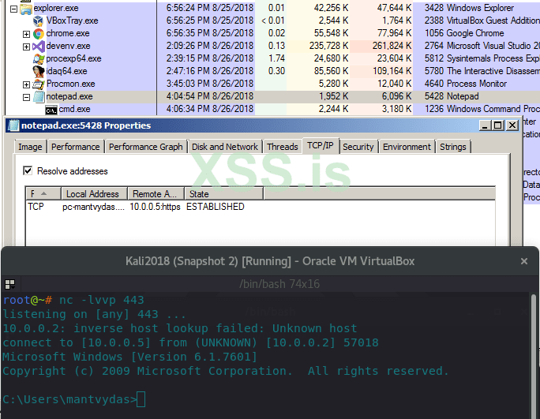This screenshot has height=419, width=540.
Task: Click 5428 Notepad description cell
Action: point(452,96)
